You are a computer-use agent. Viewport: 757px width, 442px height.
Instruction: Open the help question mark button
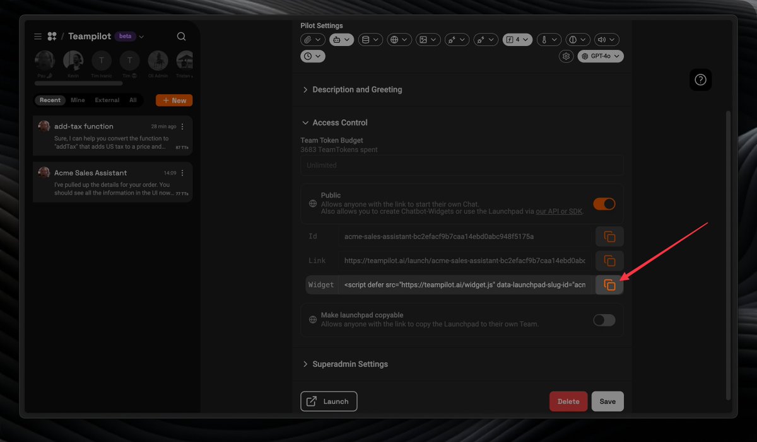[700, 80]
